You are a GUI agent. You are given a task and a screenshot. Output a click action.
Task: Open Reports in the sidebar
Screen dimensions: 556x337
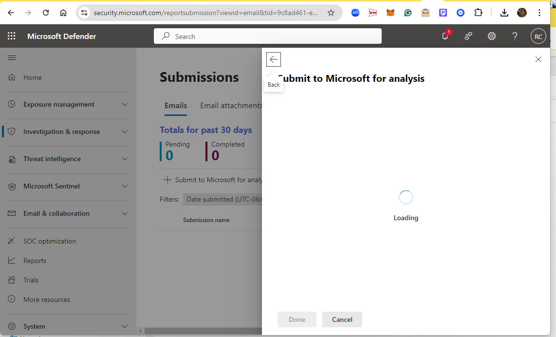[35, 261]
